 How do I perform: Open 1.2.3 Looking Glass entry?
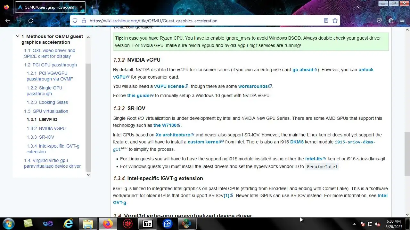(47, 102)
